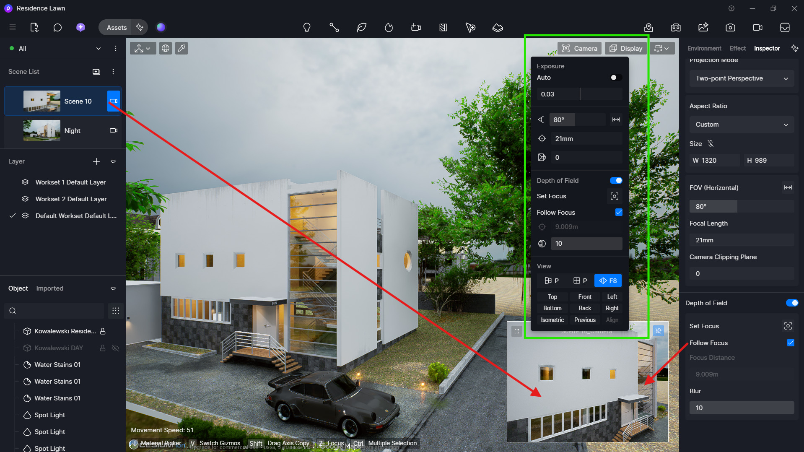The height and width of the screenshot is (452, 804).
Task: Click the lightbulb lighting tool icon
Action: click(x=306, y=28)
